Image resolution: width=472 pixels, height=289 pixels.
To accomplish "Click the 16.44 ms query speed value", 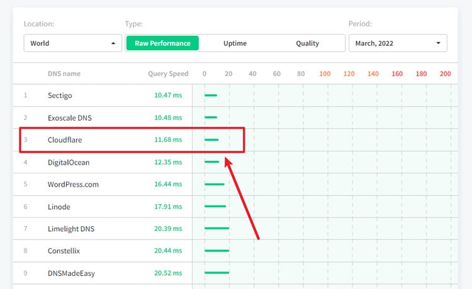I will (168, 184).
